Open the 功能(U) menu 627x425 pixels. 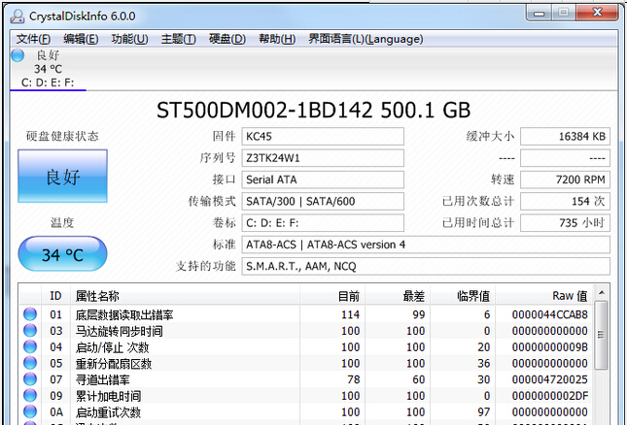tap(129, 39)
